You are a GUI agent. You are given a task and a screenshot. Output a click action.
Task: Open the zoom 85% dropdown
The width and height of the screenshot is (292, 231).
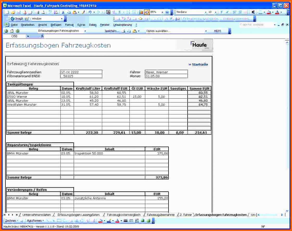(162, 12)
